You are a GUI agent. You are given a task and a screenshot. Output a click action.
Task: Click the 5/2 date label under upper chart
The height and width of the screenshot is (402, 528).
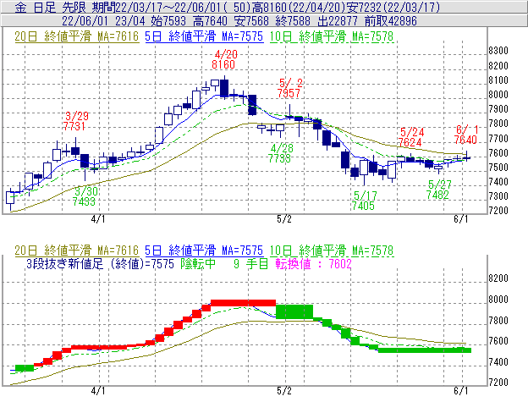coord(284,219)
